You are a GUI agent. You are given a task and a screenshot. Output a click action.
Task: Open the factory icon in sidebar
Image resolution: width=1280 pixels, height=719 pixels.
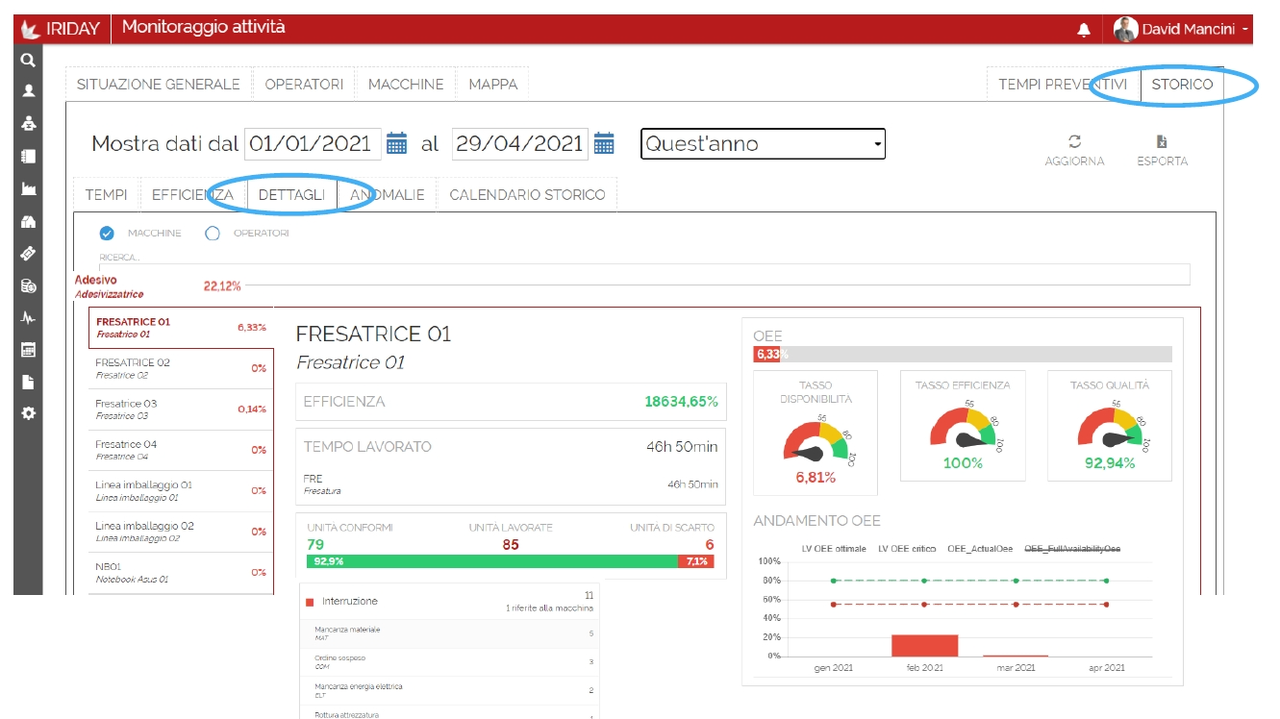point(28,188)
